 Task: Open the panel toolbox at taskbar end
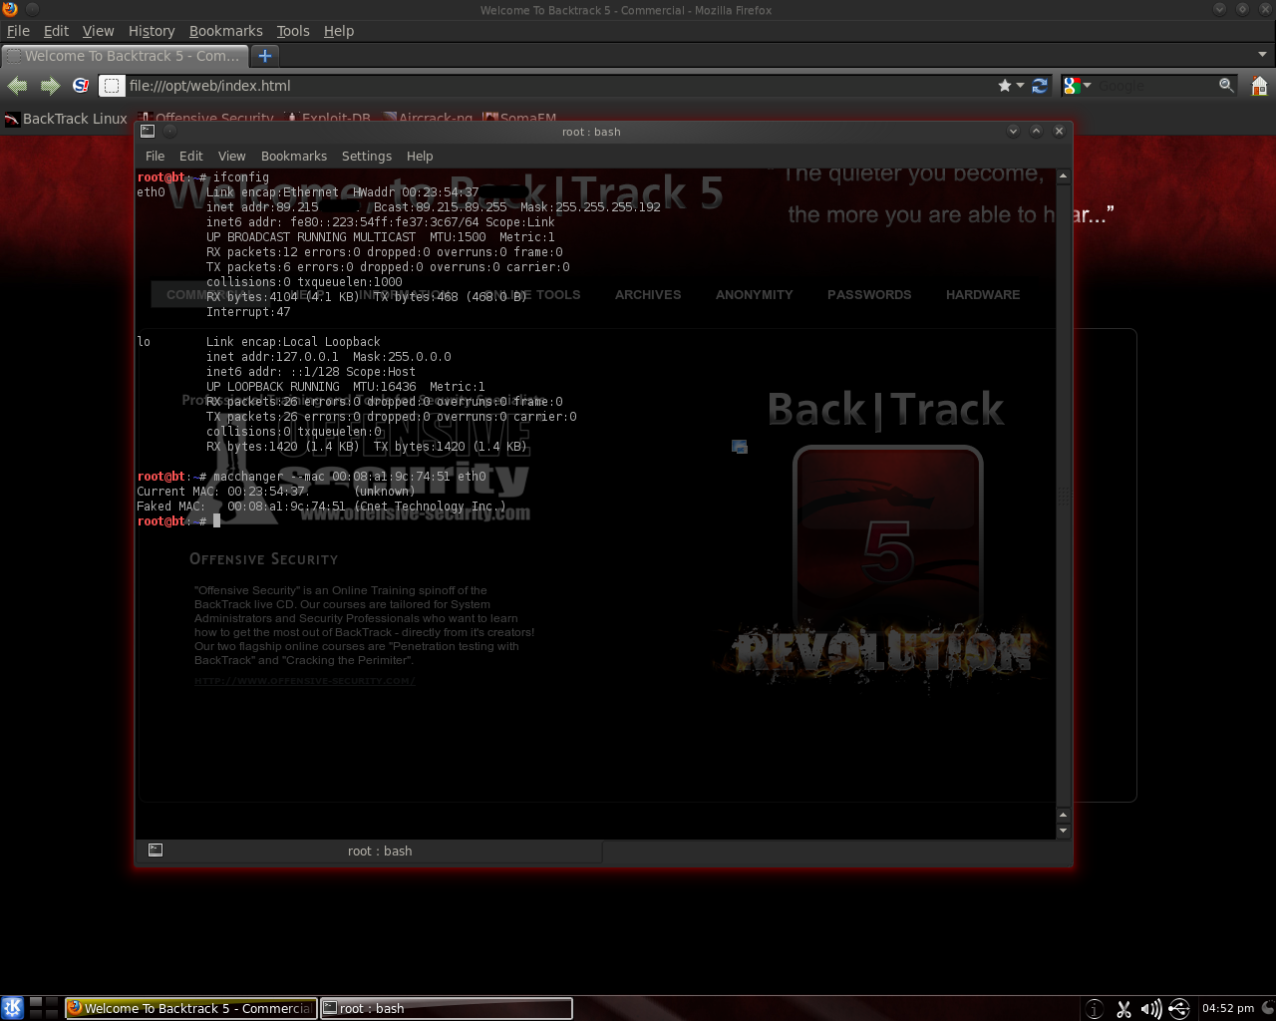point(1268,1008)
